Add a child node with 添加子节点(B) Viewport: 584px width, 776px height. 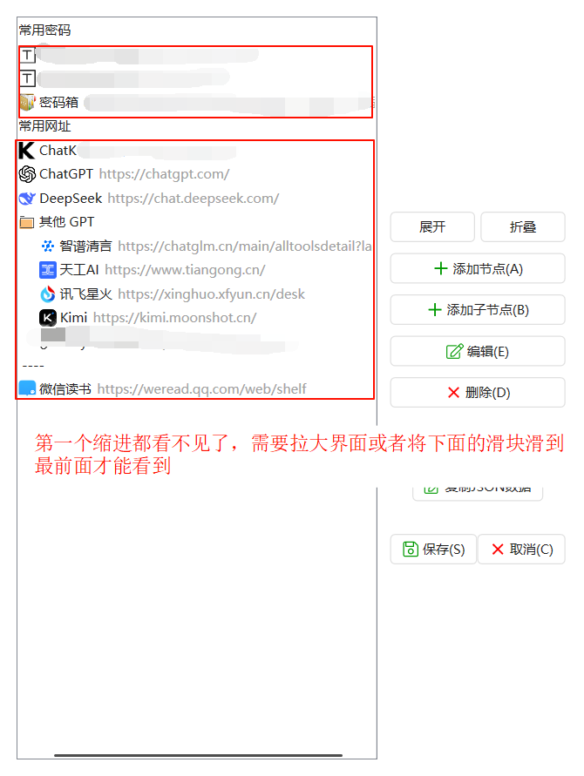(x=478, y=310)
